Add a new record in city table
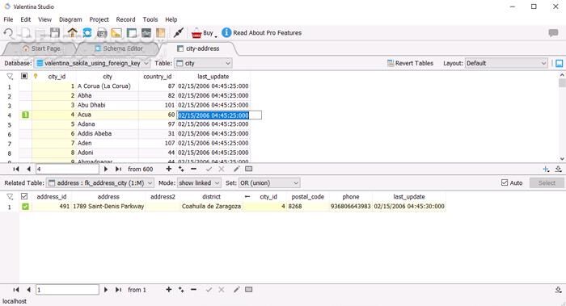 click(x=168, y=169)
